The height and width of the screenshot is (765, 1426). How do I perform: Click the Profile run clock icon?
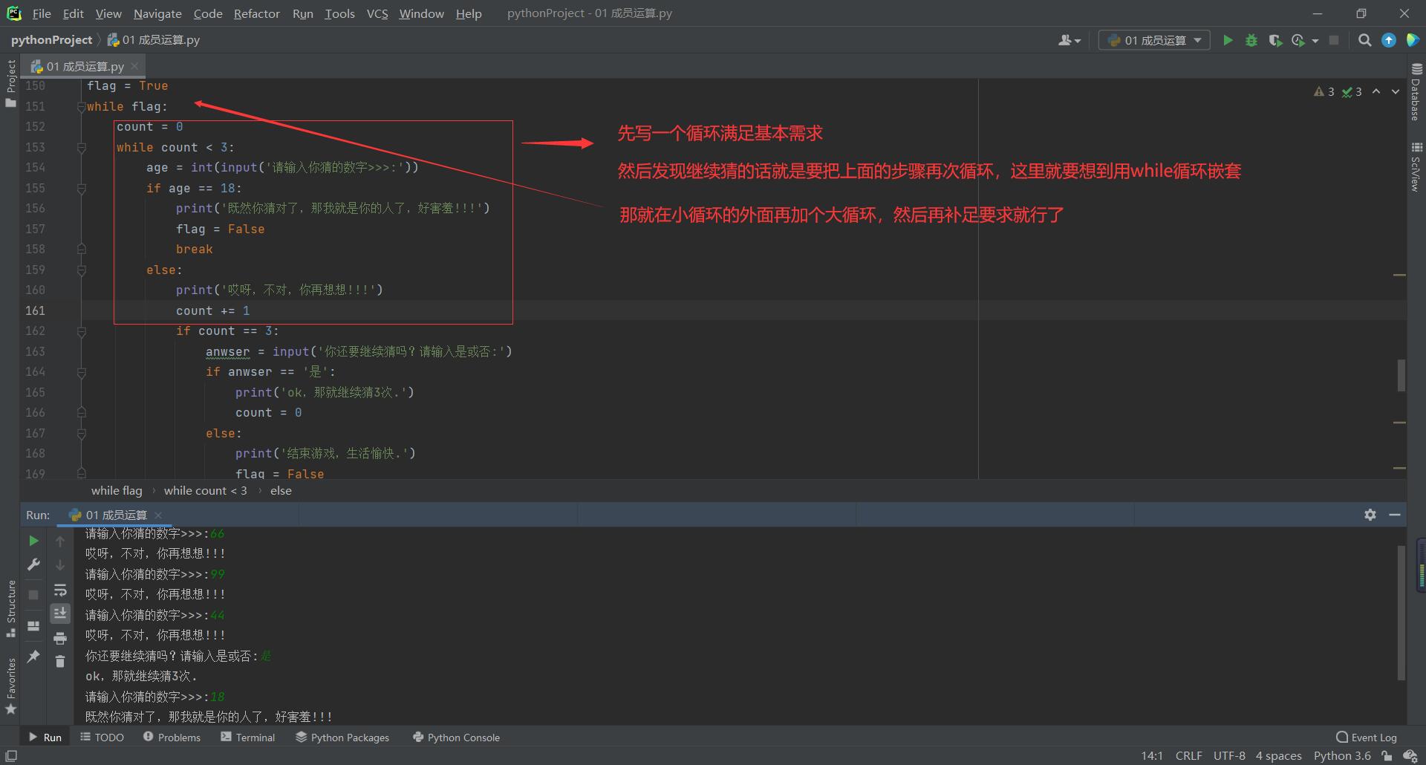[x=1298, y=40]
